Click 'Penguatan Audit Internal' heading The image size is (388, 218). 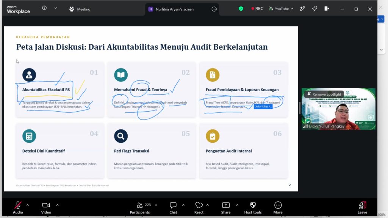click(x=229, y=151)
